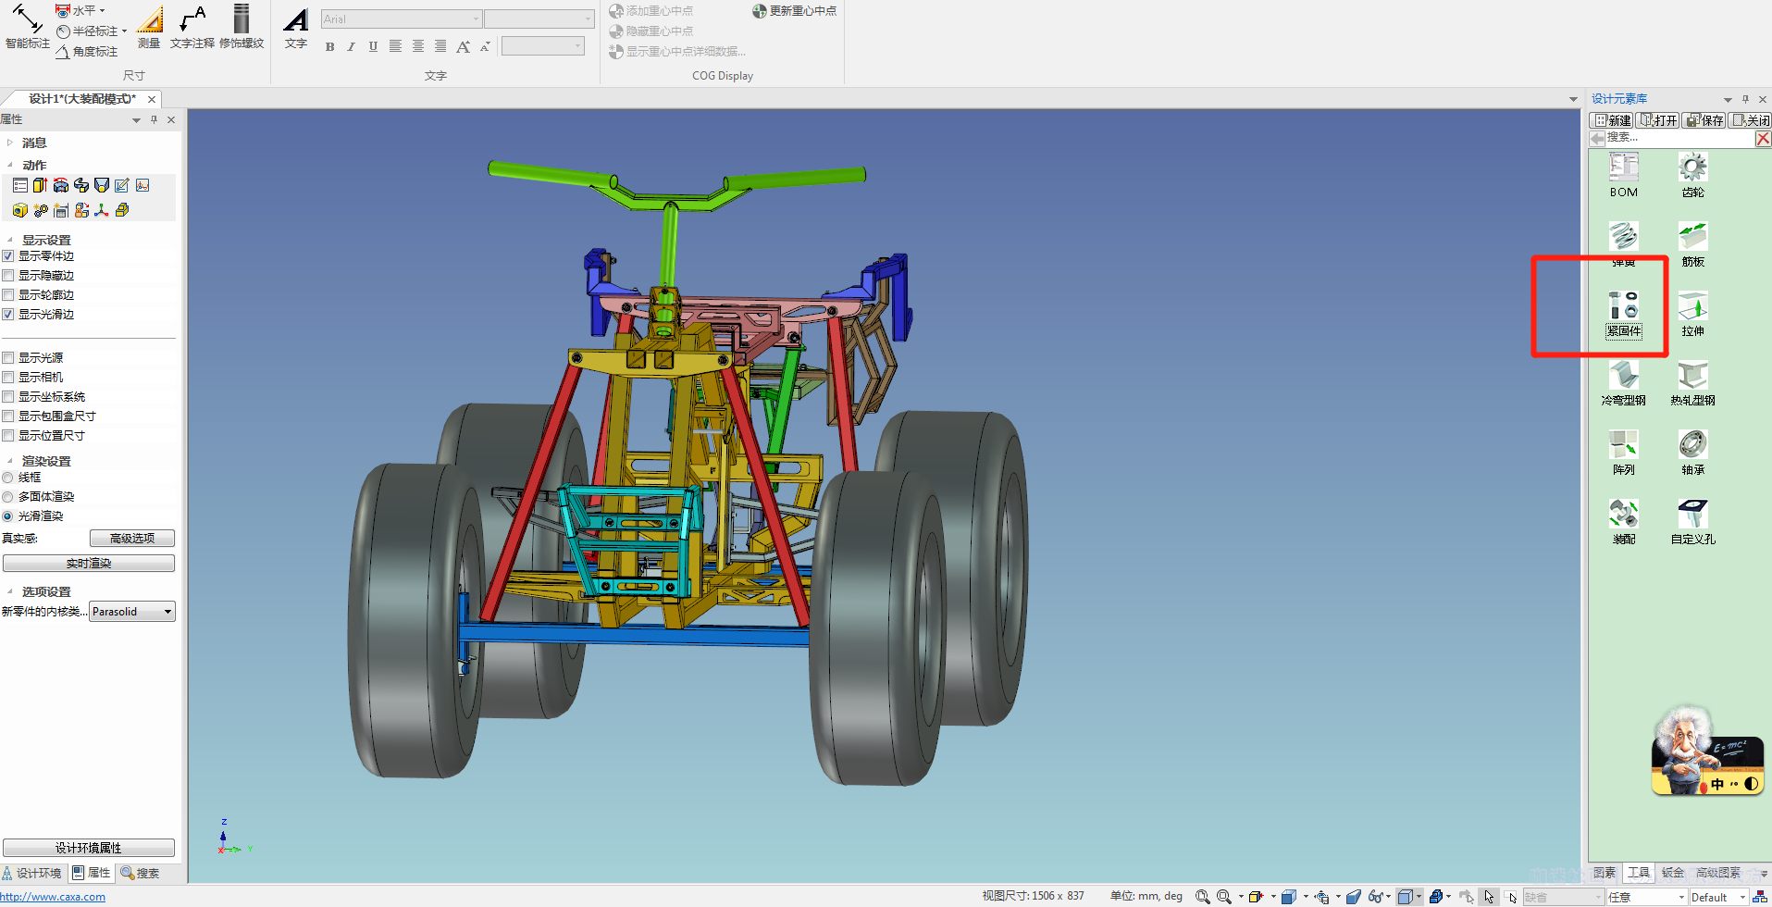The image size is (1772, 907).
Task: Switch to the 设计环境 bottom tab
Action: 32,874
